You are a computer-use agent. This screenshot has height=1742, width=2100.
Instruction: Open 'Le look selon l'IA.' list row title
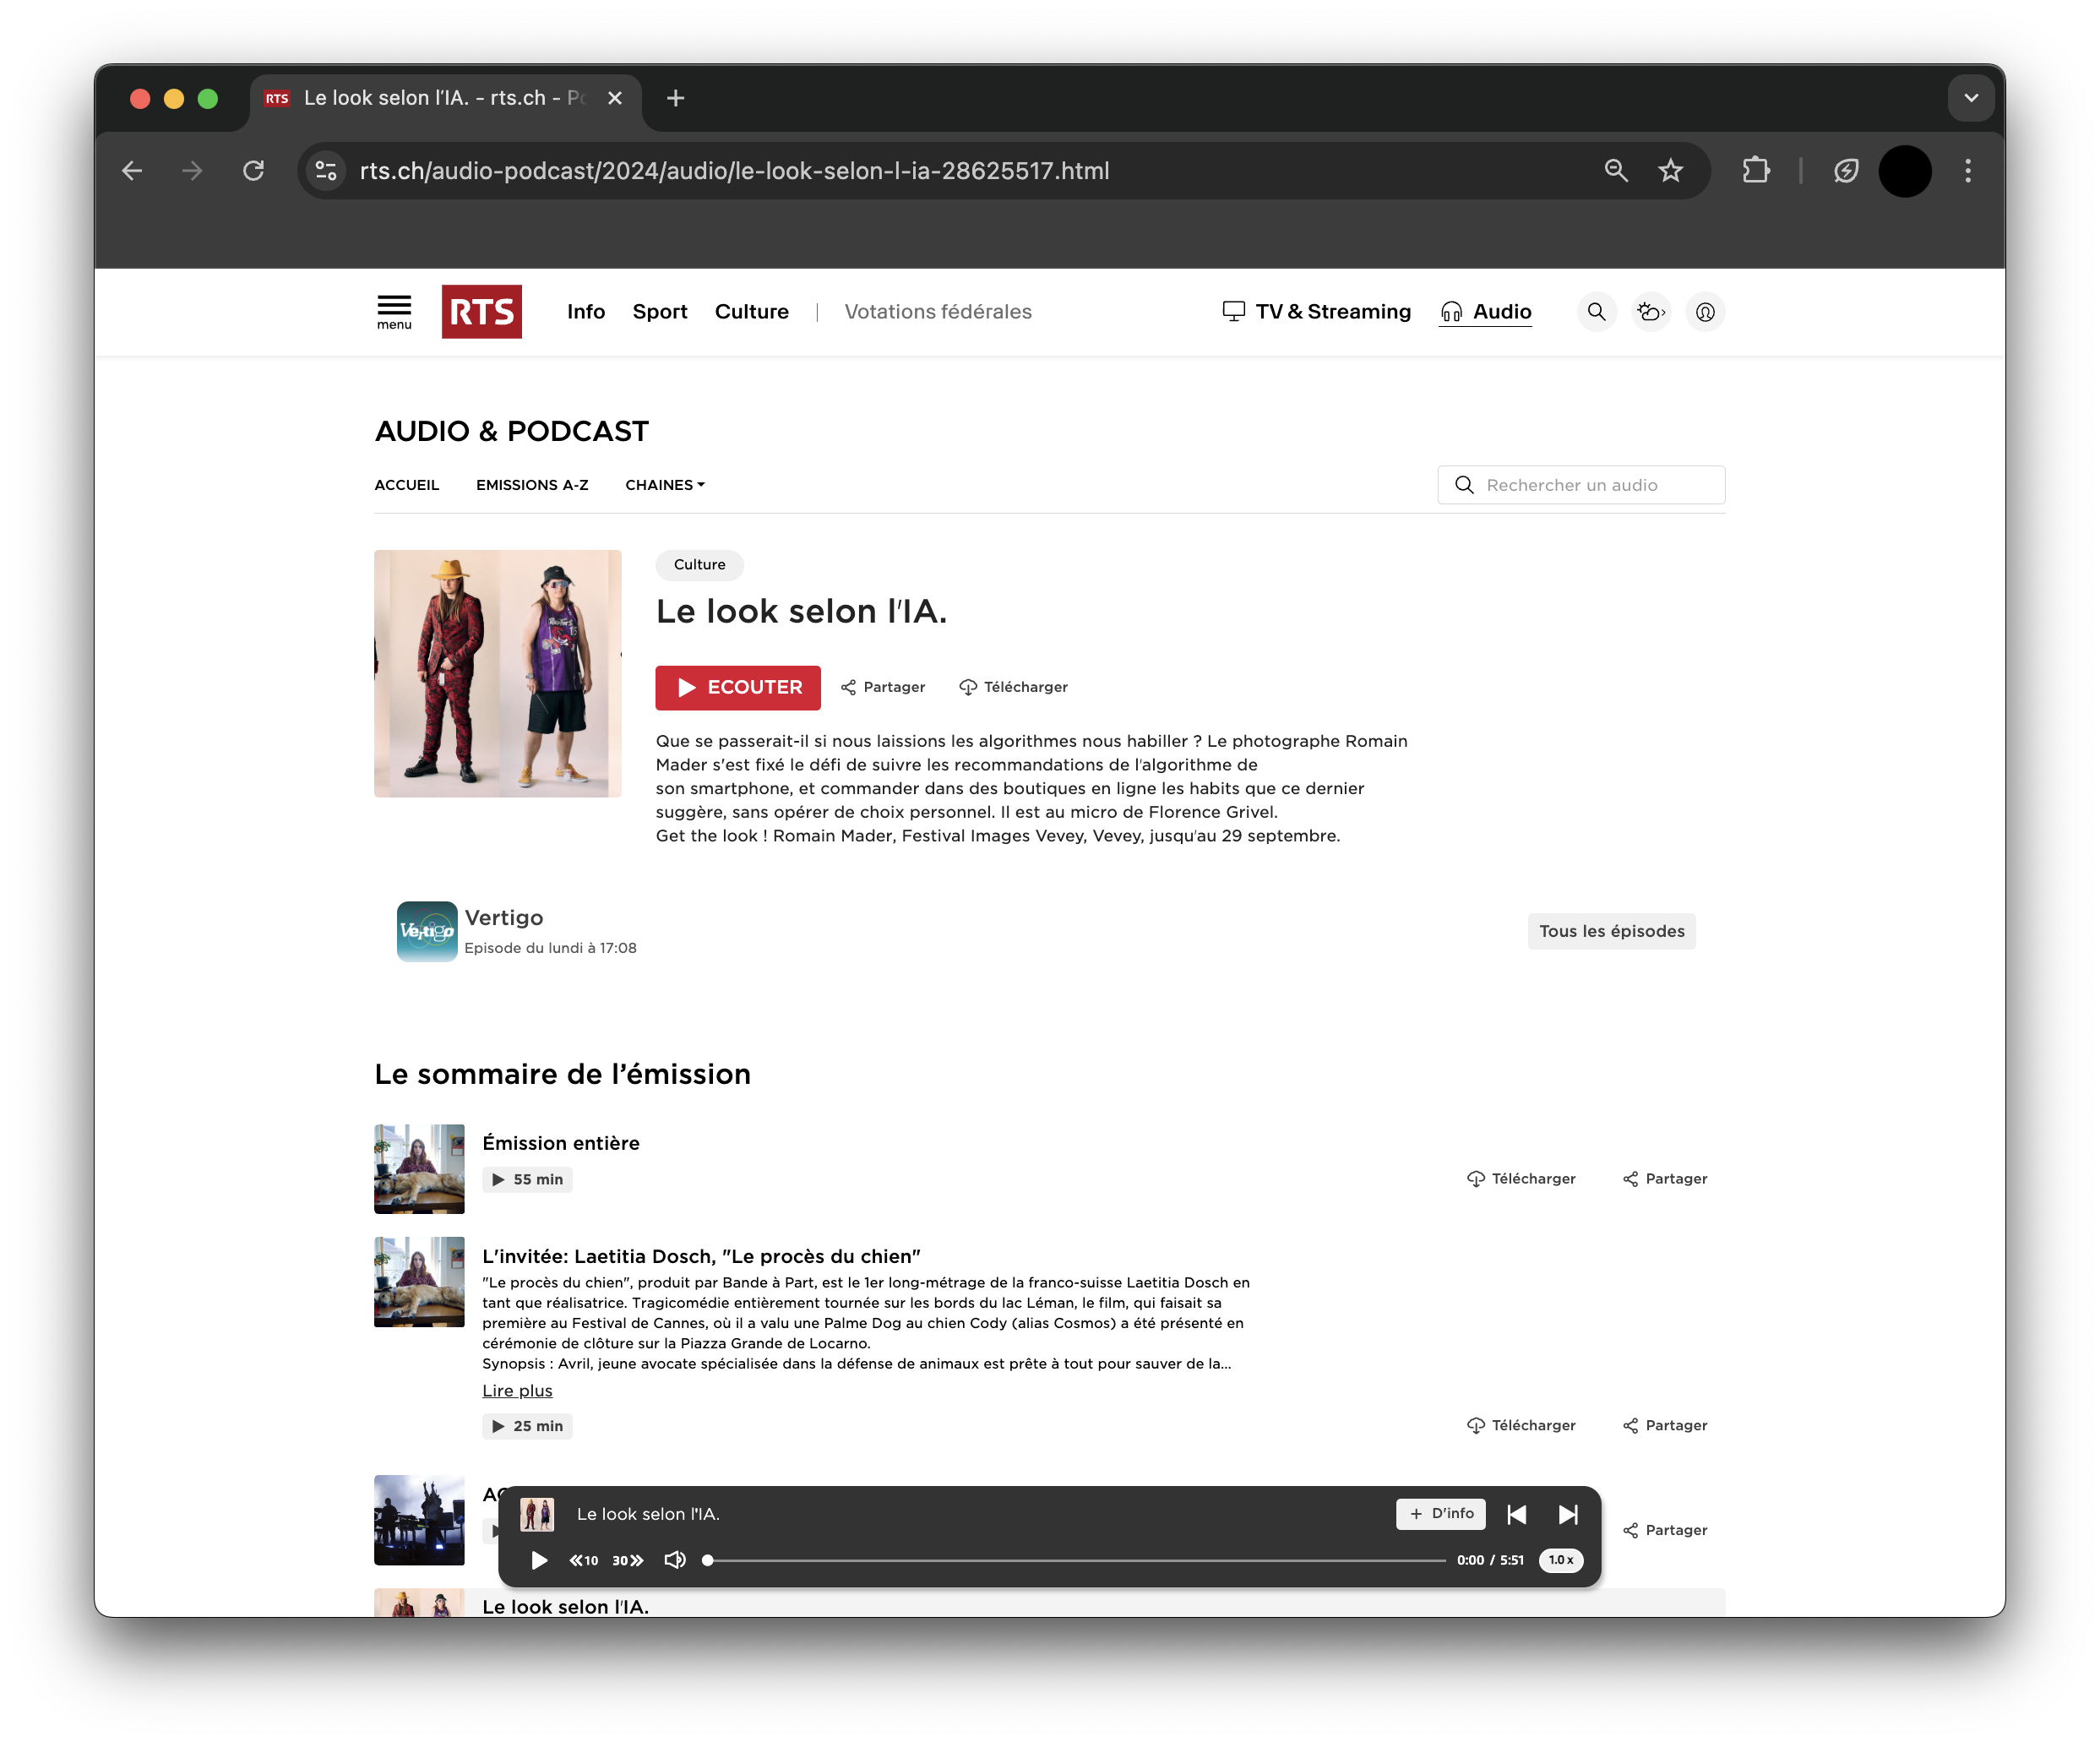(x=565, y=1606)
